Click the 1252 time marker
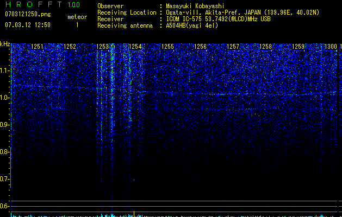342x217 pixels. click(x=70, y=47)
